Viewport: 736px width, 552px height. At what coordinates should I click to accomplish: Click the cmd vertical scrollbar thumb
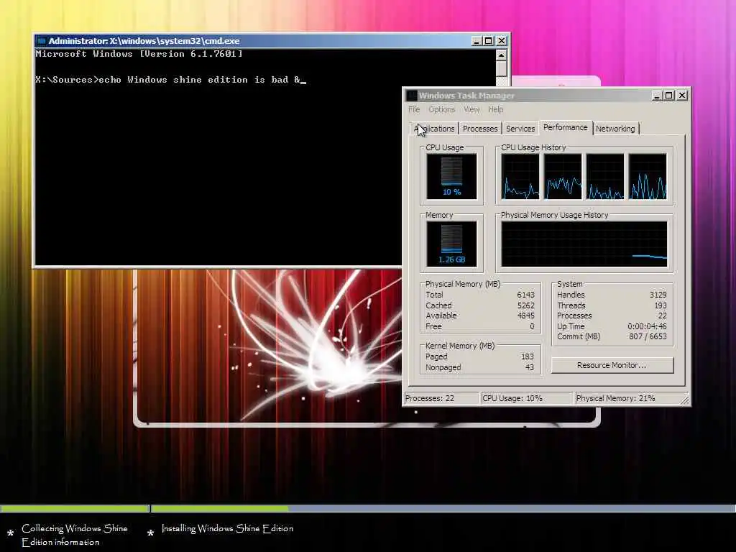click(501, 70)
